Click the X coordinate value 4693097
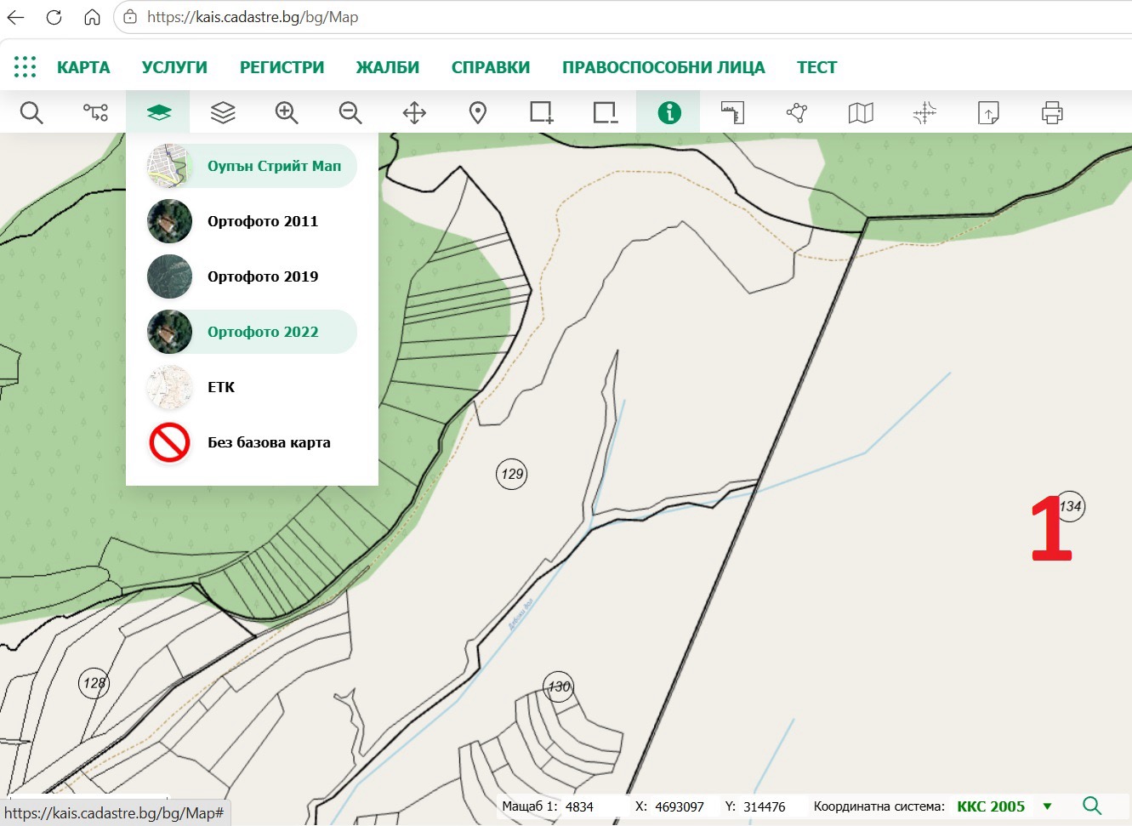Viewport: 1132px width, 826px height. tap(680, 806)
